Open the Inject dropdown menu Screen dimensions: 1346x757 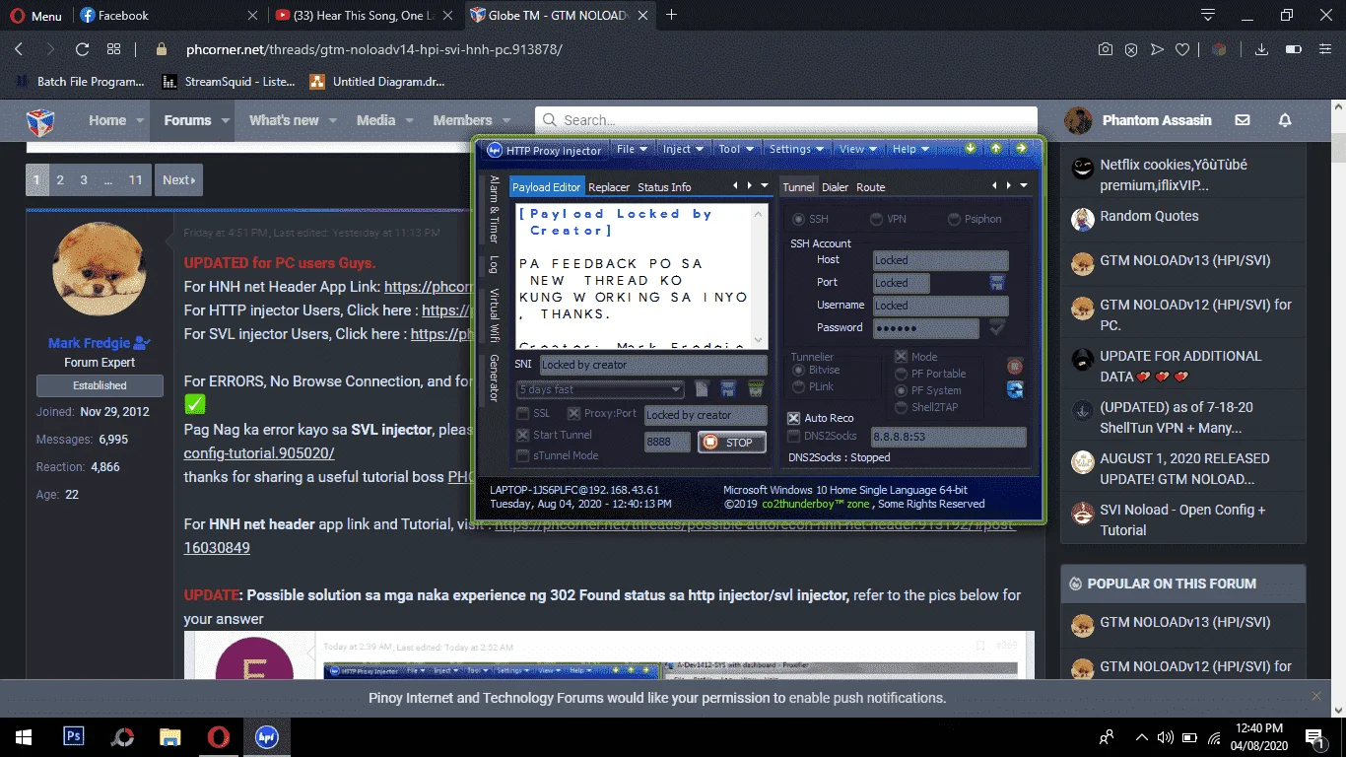pos(684,149)
